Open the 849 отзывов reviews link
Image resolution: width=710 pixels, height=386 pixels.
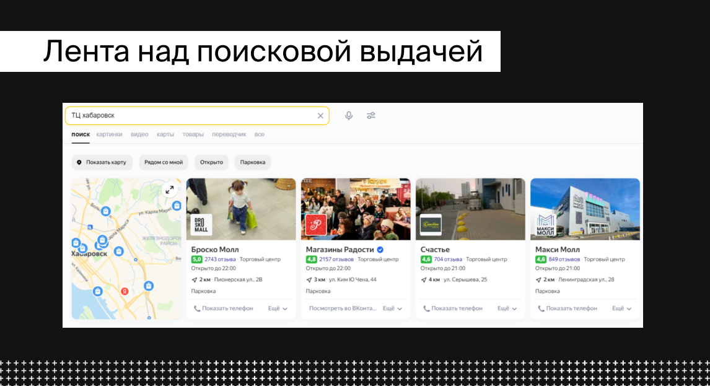[564, 260]
